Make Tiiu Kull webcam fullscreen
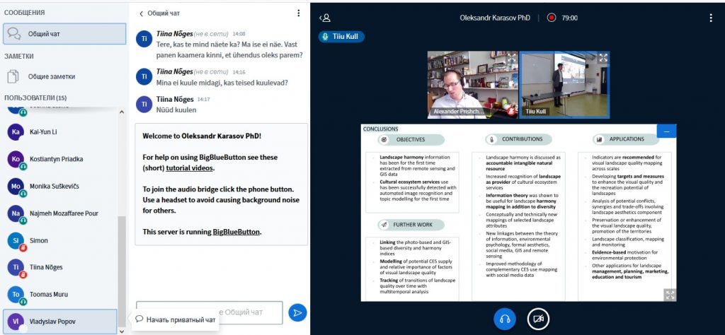The image size is (725, 335). tap(603, 59)
